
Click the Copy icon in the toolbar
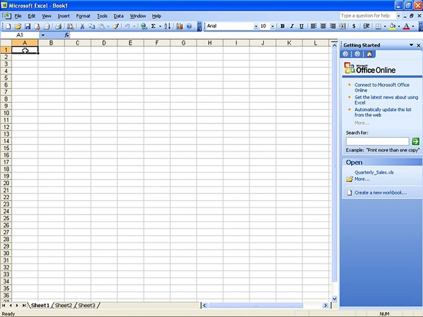coord(92,26)
